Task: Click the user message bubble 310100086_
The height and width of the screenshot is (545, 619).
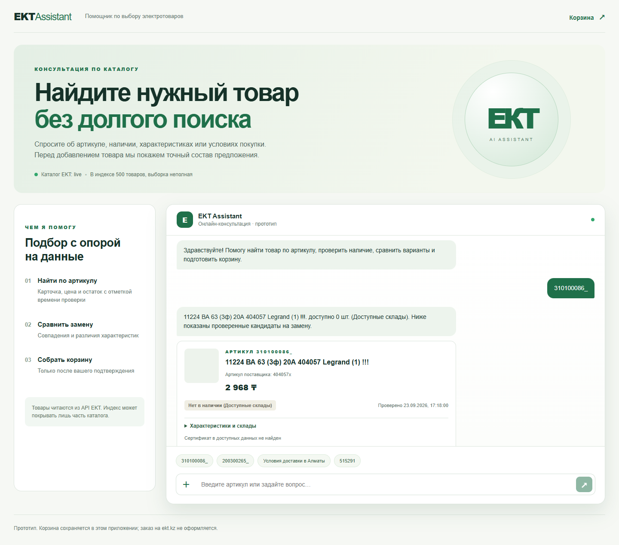Action: point(571,288)
